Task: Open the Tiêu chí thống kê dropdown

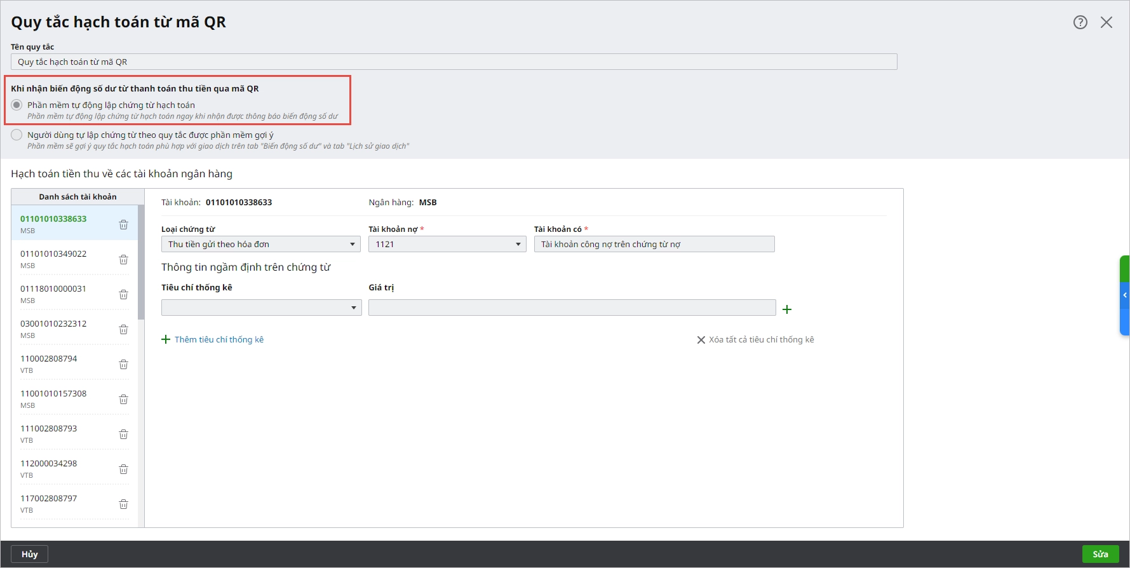Action: coord(262,308)
